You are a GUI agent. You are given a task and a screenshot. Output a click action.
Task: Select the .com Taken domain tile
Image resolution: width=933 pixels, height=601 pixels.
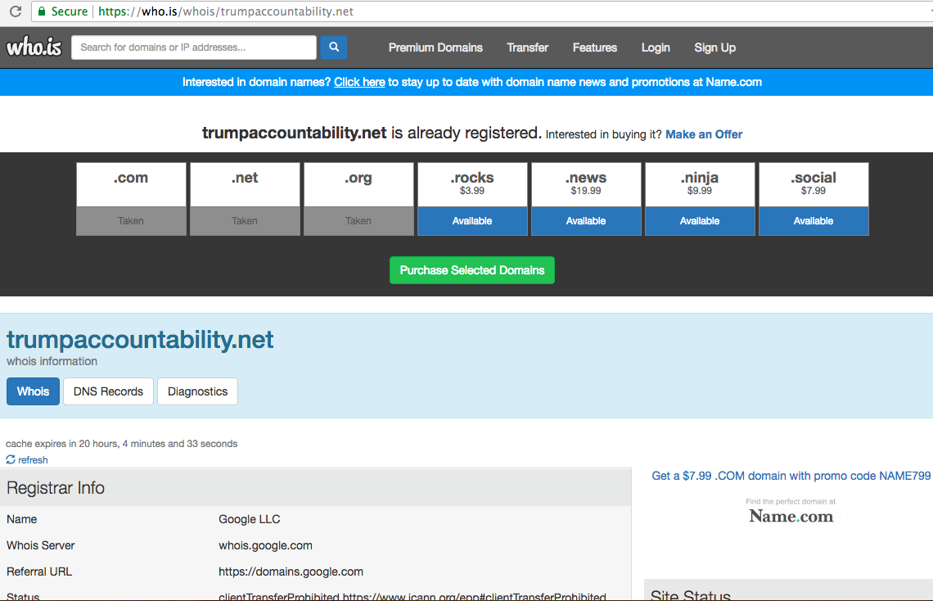(x=131, y=199)
